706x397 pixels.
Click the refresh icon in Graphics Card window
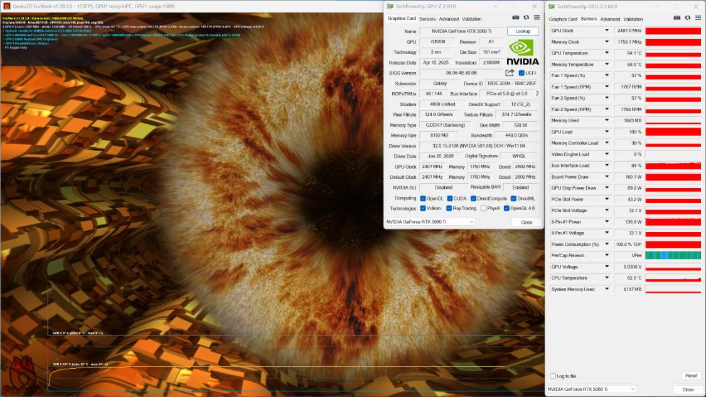pos(526,18)
